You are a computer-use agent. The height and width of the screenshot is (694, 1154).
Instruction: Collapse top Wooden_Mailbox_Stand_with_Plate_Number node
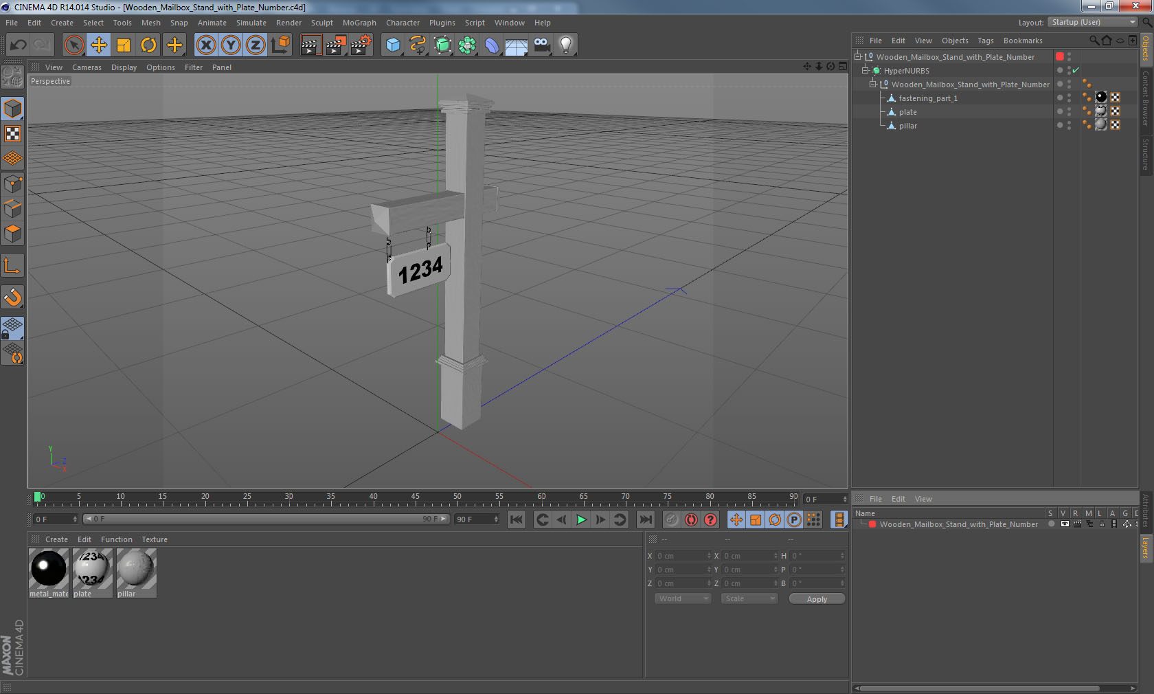858,57
